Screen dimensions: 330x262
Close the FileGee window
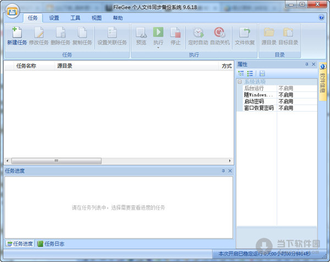tap(317, 4)
